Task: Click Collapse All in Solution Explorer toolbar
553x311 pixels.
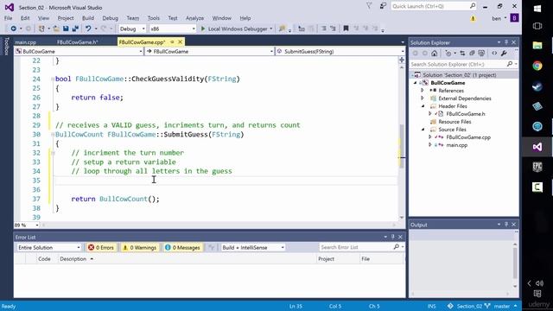Action: point(472,54)
